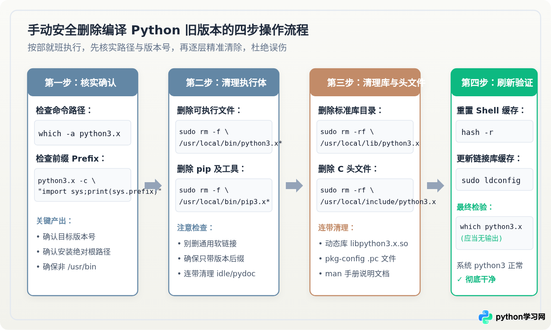Viewport: 551px width, 330px height.
Task: Select the bullet "确保只带版本后缀"
Action: [211, 259]
